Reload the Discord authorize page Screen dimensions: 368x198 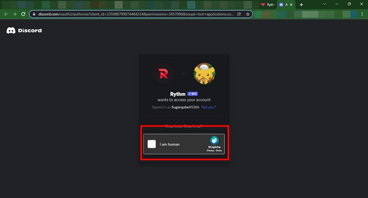[23, 14]
